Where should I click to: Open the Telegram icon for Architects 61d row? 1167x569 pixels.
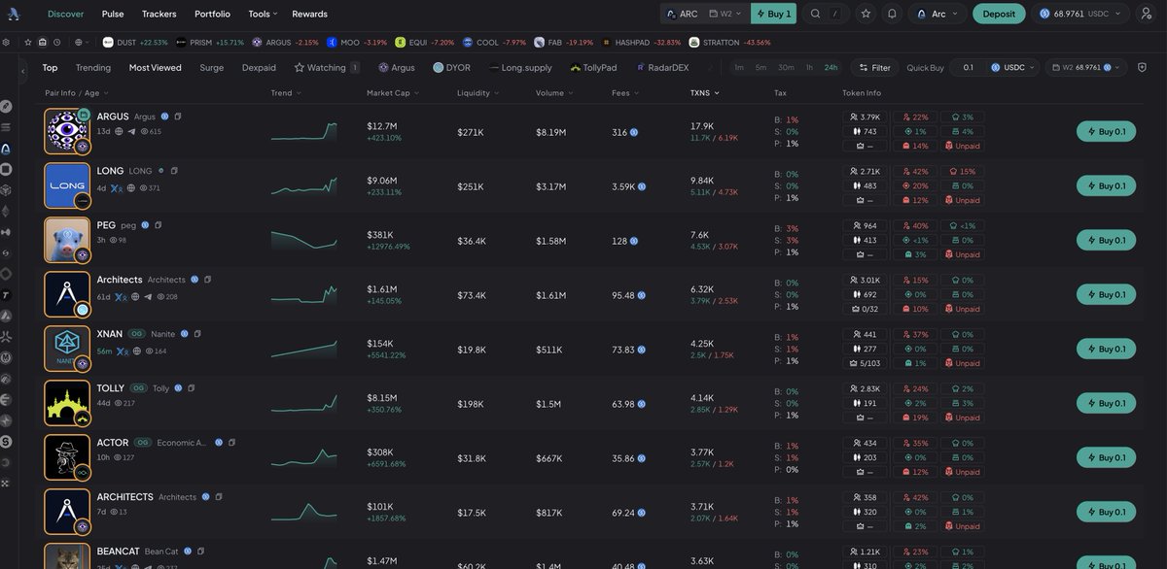148,296
